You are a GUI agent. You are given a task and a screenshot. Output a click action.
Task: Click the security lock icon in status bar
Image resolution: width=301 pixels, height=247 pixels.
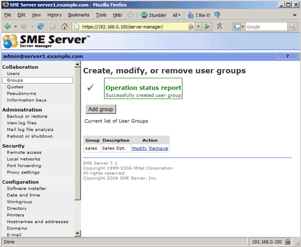(x=287, y=242)
